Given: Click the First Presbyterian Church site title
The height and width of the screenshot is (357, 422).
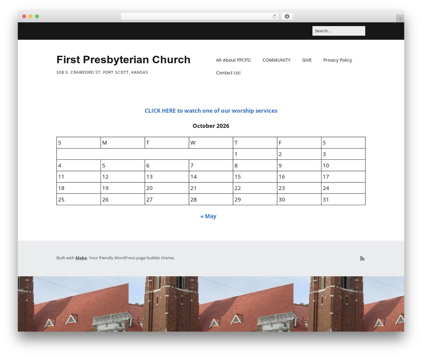Looking at the screenshot, I should [x=123, y=60].
